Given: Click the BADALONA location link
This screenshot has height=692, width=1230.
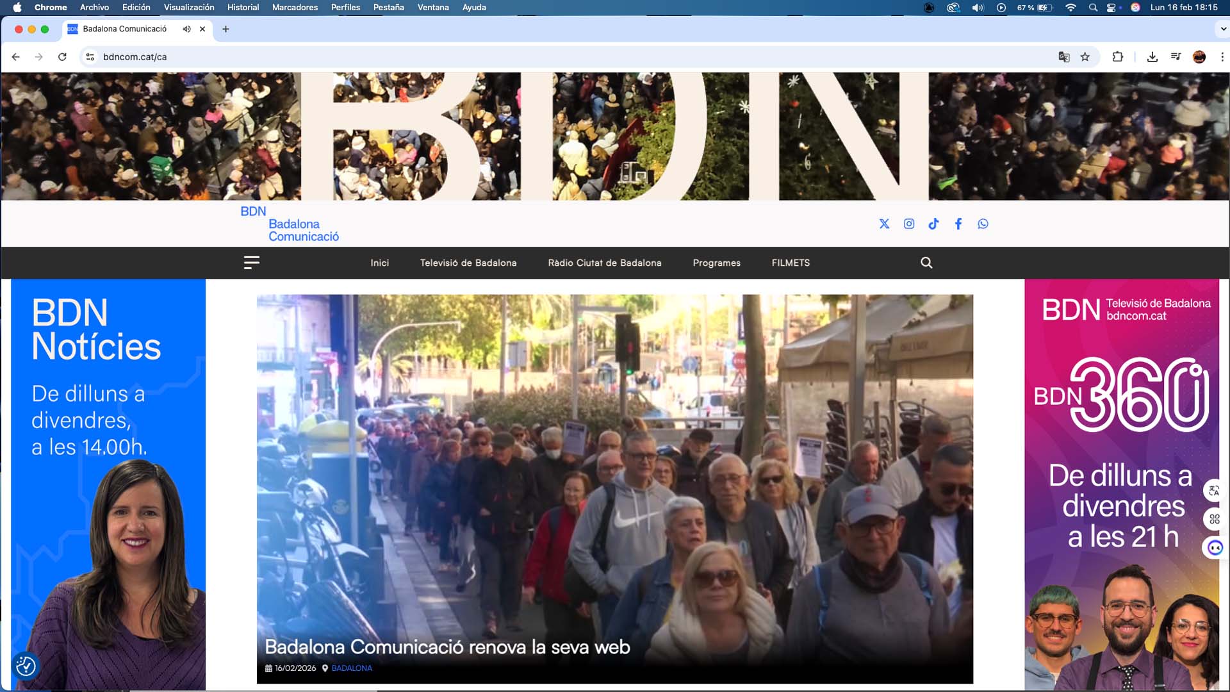Looking at the screenshot, I should 352,668.
